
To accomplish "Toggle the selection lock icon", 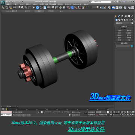I will point(39,112).
